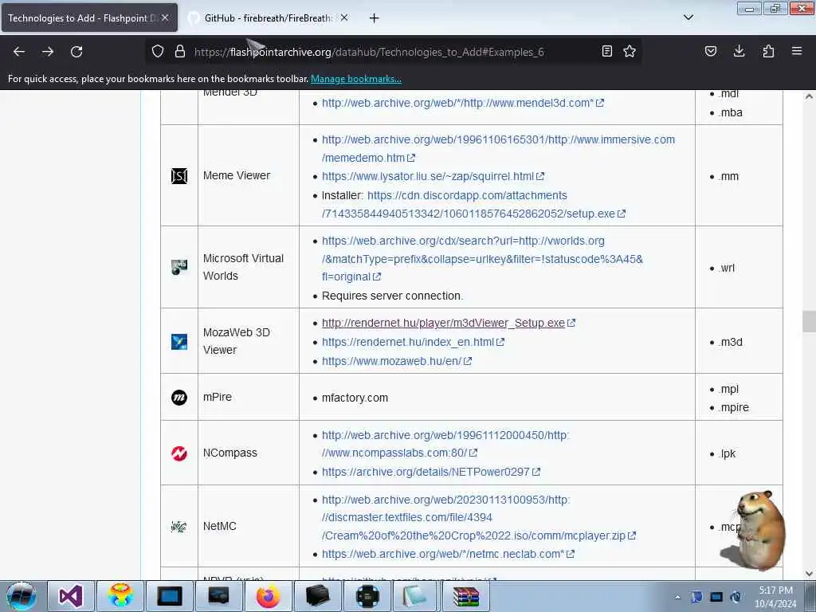
Task: Select the .m3d file extension text
Action: pyautogui.click(x=730, y=342)
